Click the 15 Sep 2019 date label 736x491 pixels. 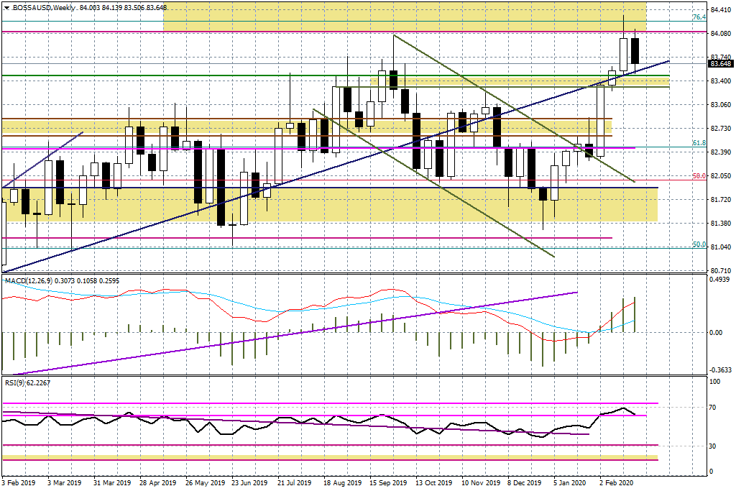tap(388, 482)
